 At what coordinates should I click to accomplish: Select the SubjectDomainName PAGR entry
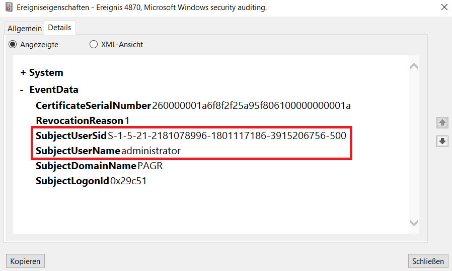tap(99, 166)
